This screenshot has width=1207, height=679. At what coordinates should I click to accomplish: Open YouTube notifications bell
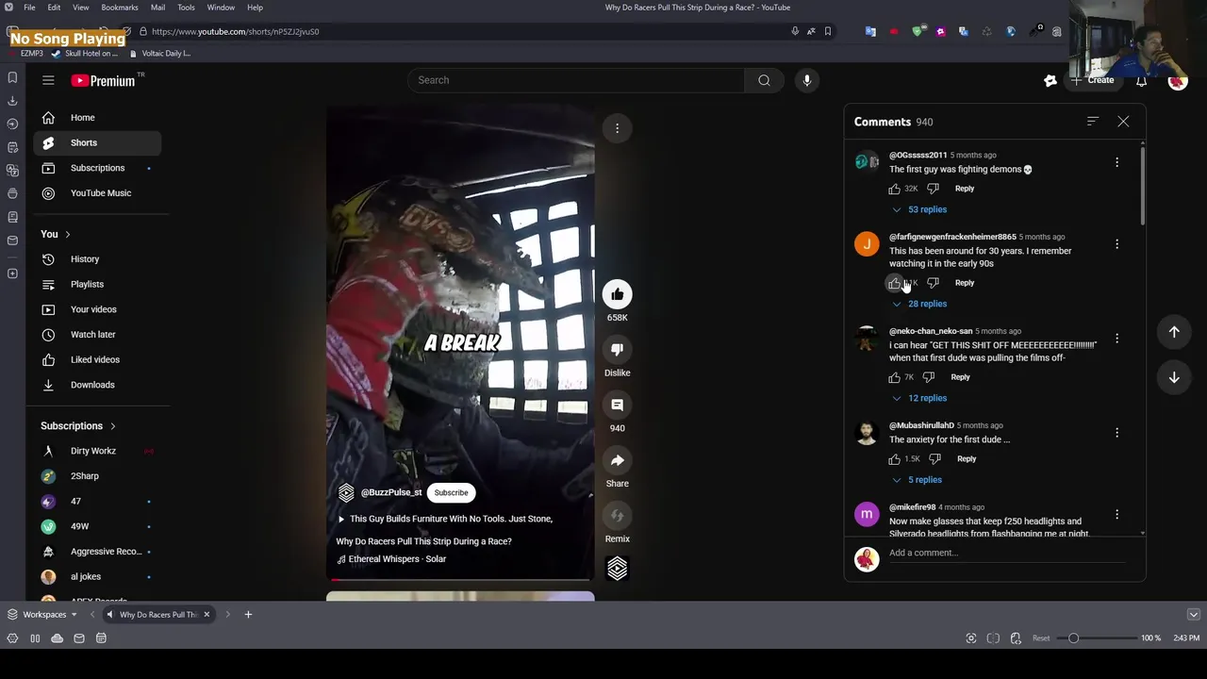1141,81
